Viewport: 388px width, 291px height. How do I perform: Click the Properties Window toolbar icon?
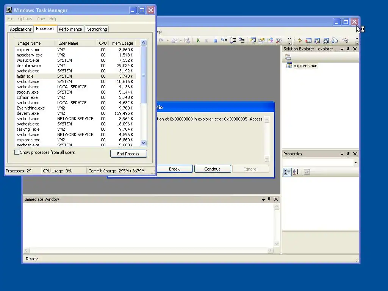(261, 40)
